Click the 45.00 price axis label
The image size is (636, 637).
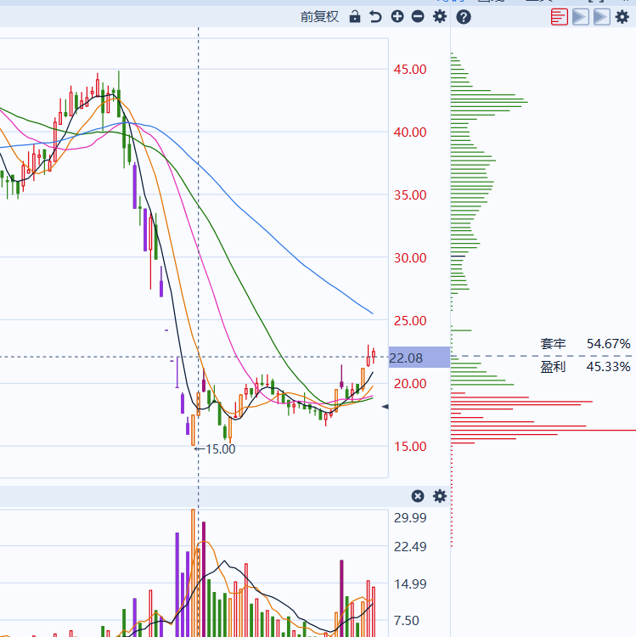[410, 70]
